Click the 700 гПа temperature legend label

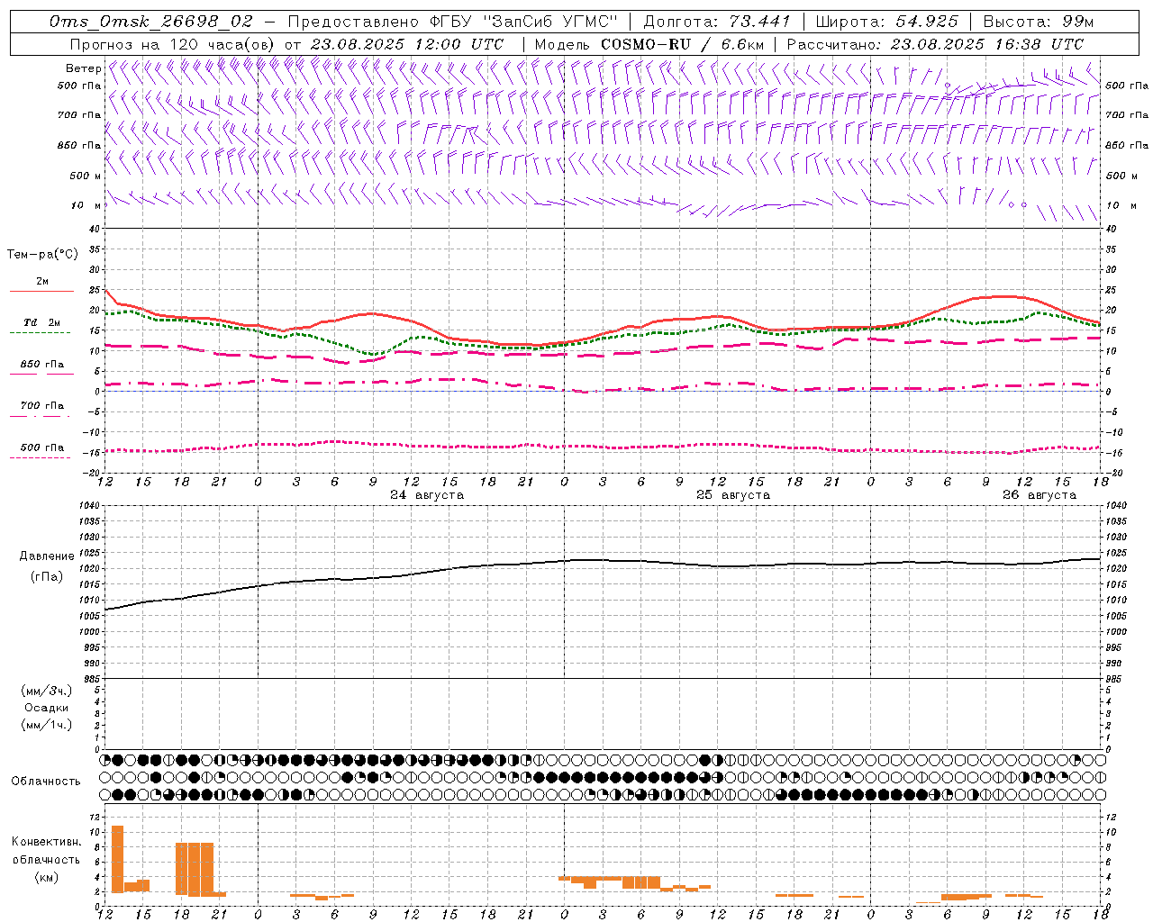click(x=42, y=406)
